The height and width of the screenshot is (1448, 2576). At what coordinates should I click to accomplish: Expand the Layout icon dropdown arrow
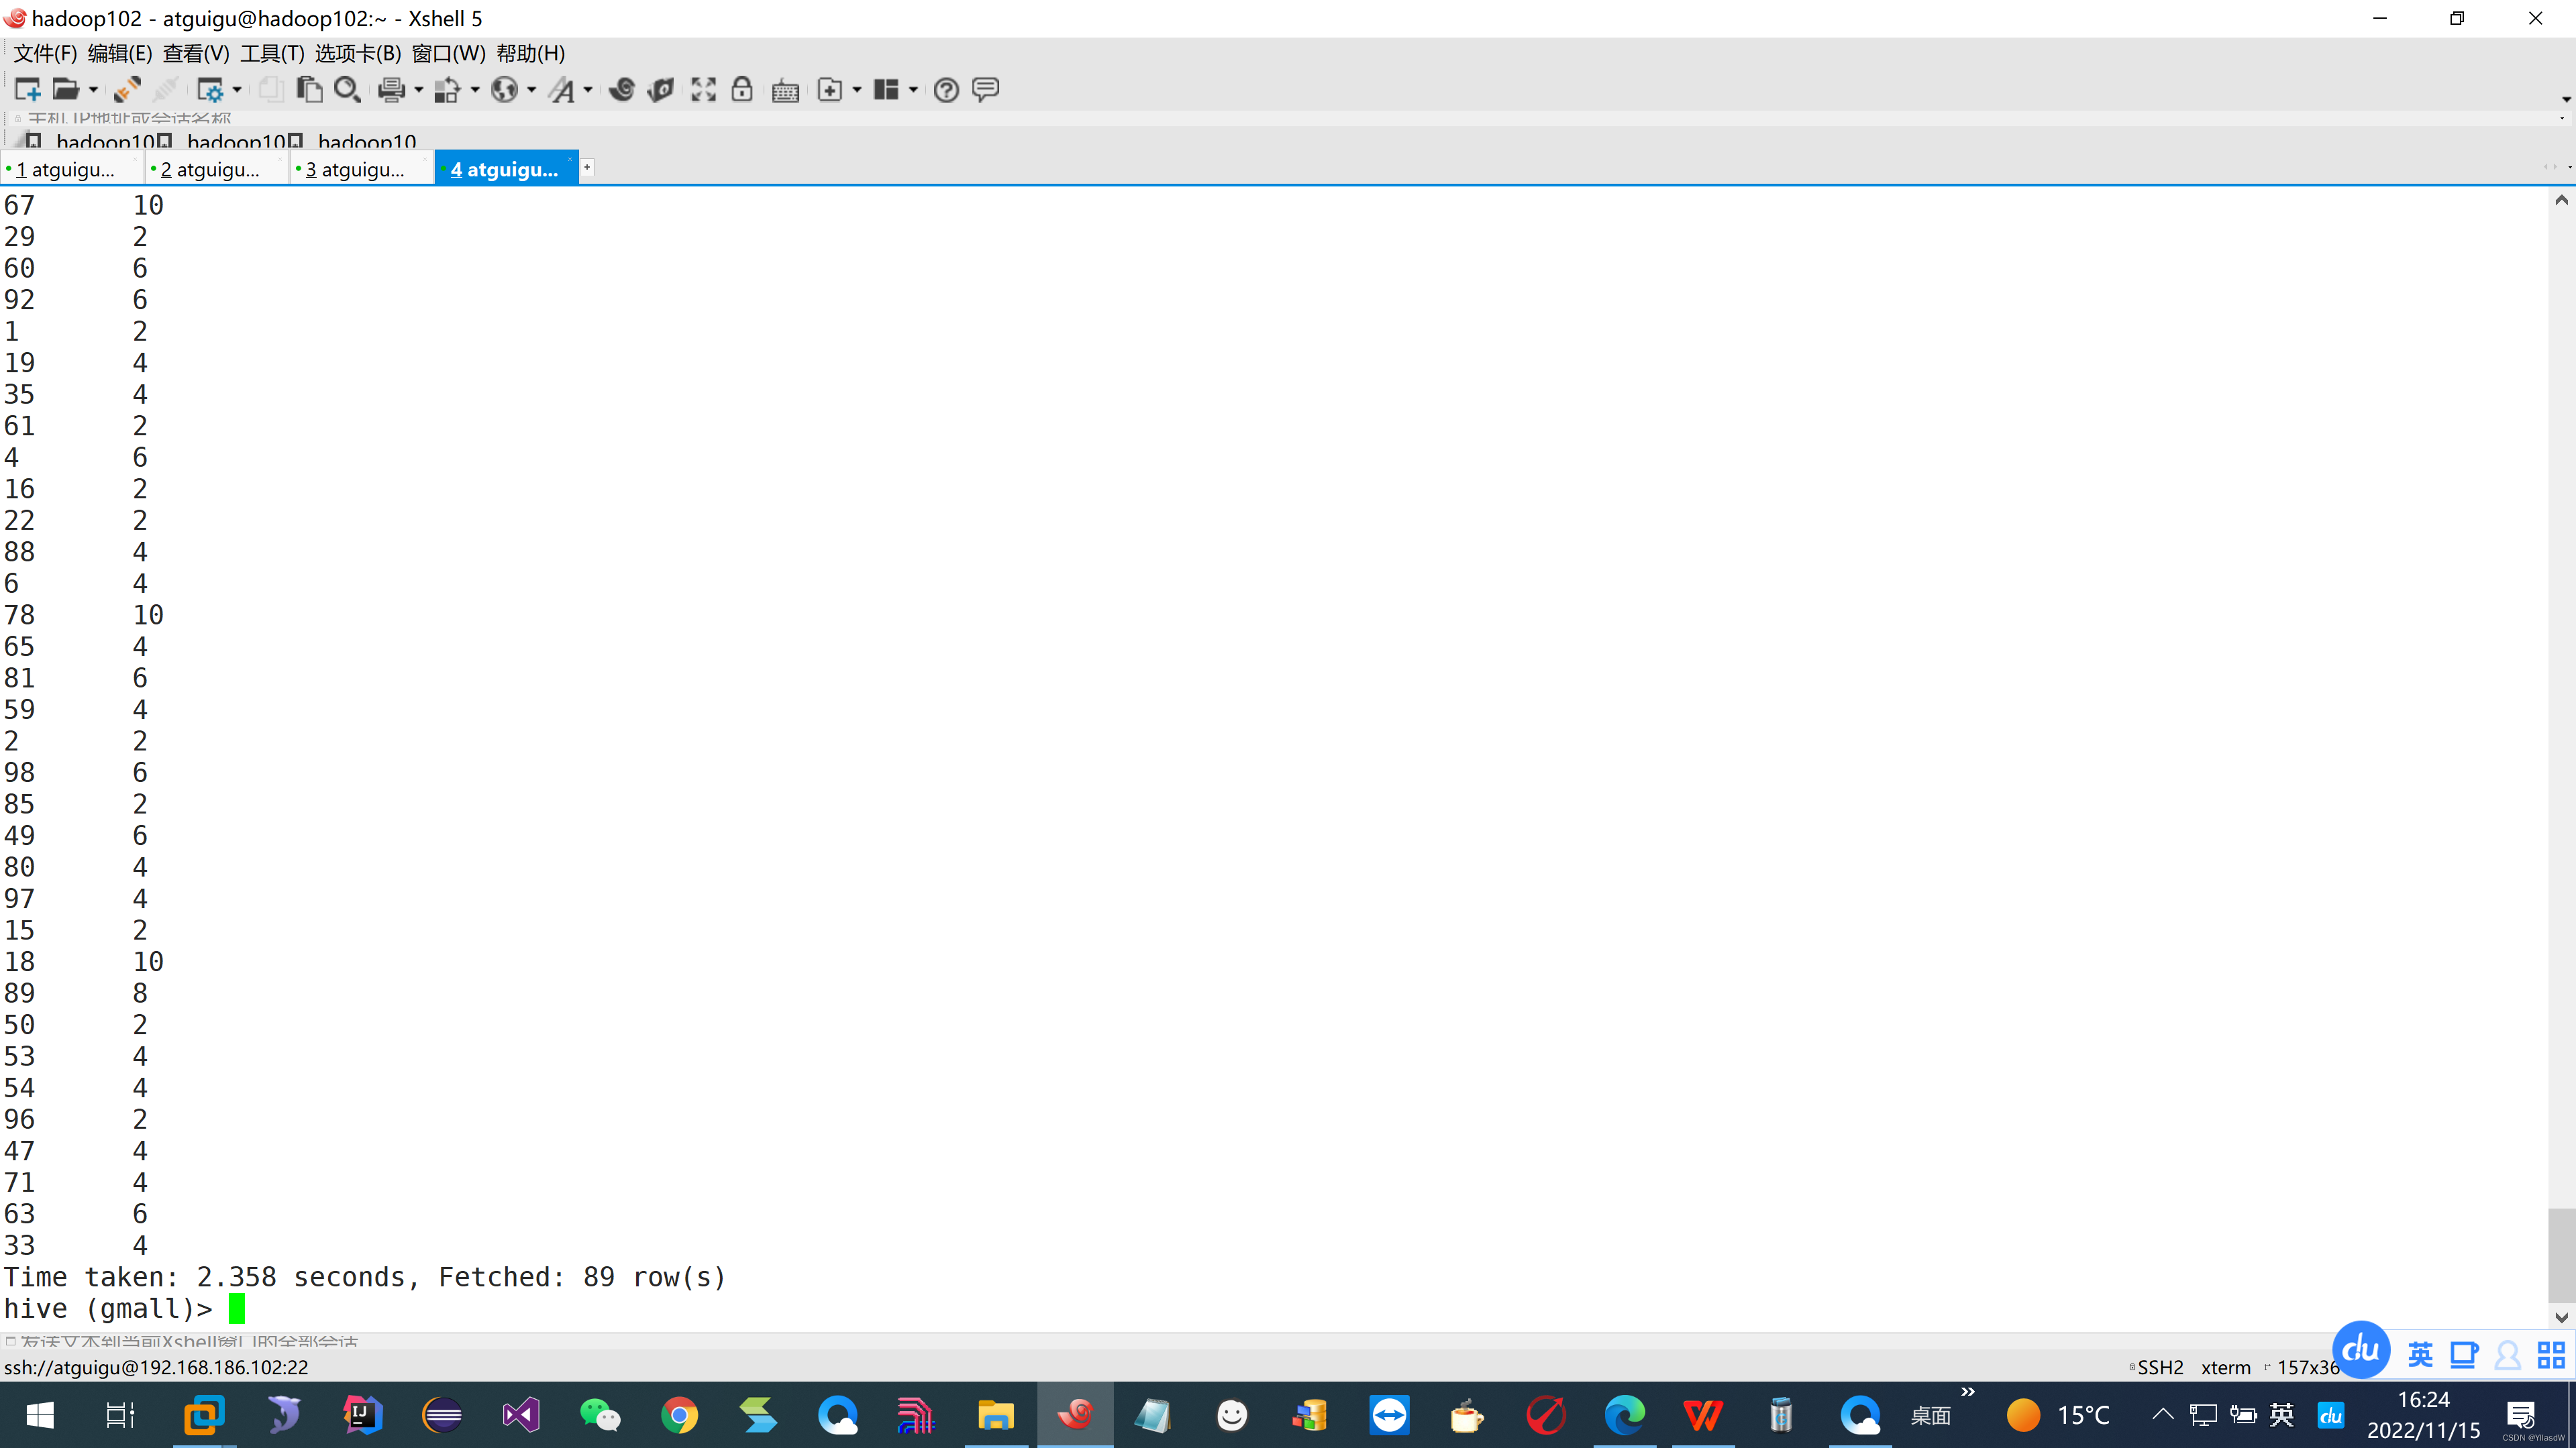pyautogui.click(x=913, y=90)
